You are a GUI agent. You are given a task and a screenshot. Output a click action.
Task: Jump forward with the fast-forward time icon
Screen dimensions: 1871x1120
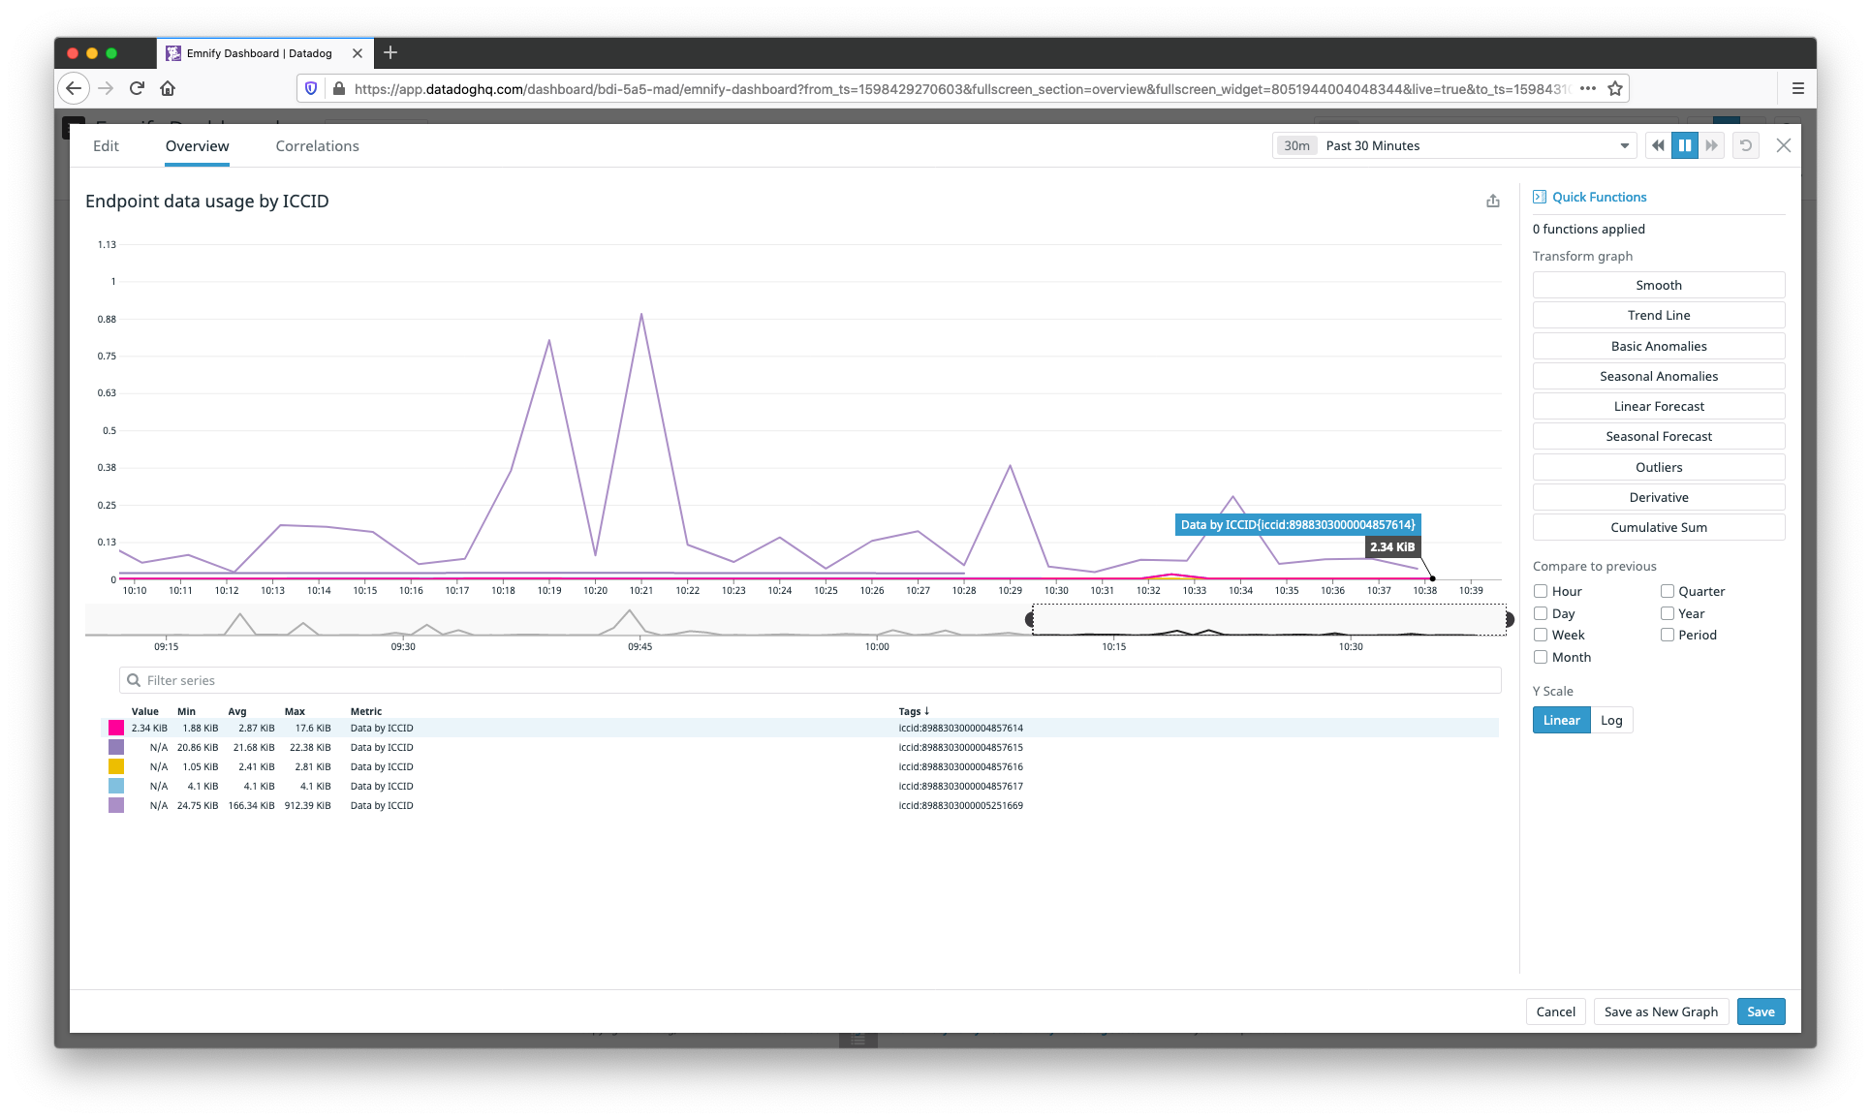(1711, 144)
